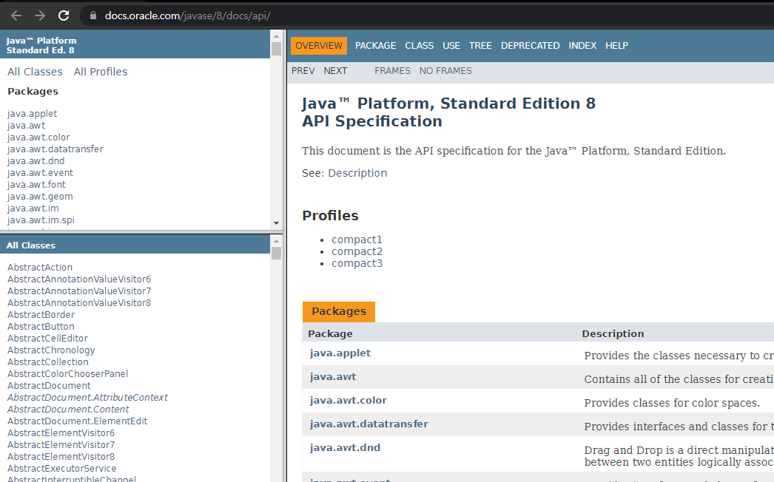Click the All Classes frame scroll up arrow

click(277, 241)
